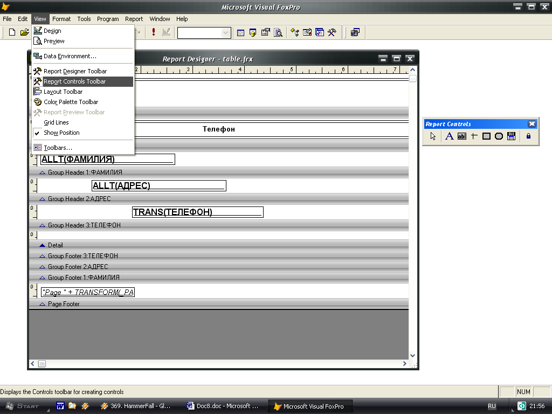
Task: Open the Window menu
Action: 160,19
